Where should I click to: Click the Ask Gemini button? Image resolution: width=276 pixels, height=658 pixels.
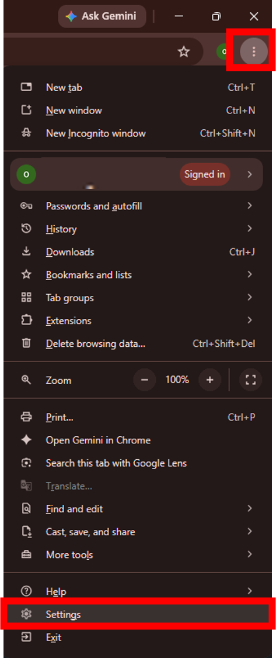pyautogui.click(x=102, y=16)
